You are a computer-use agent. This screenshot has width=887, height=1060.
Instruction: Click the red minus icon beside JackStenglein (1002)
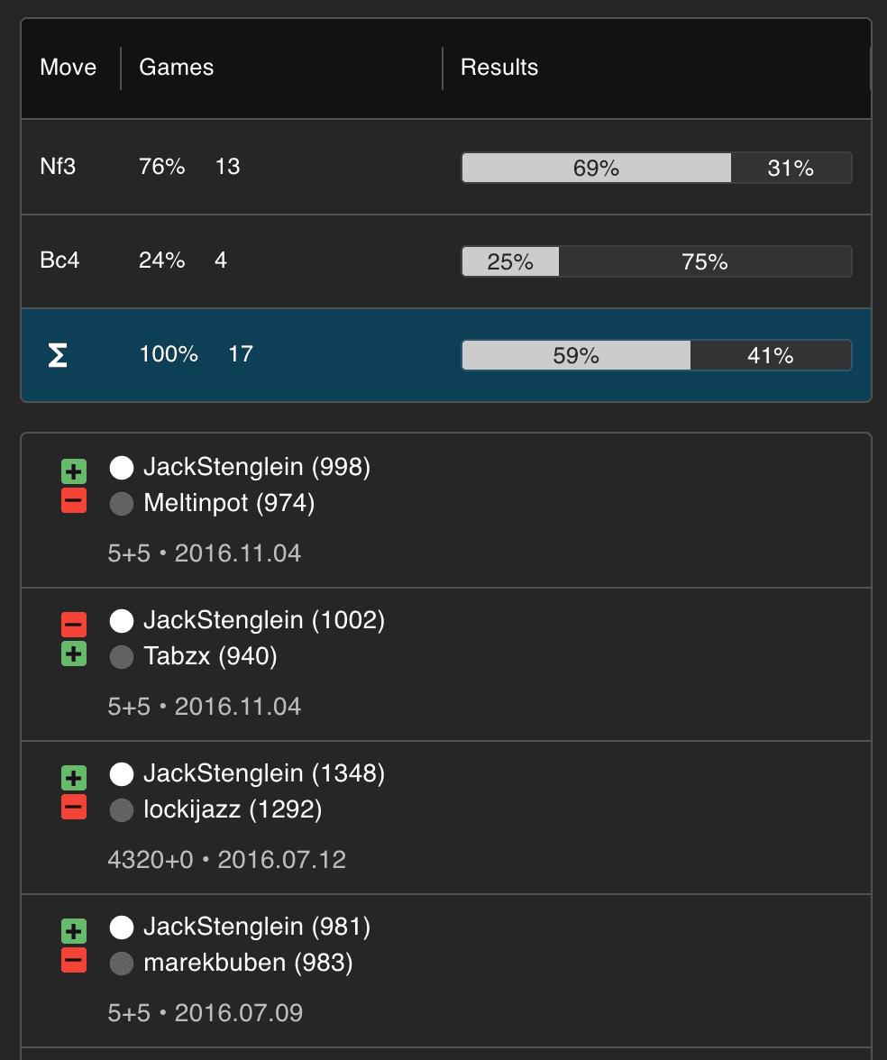tap(74, 624)
